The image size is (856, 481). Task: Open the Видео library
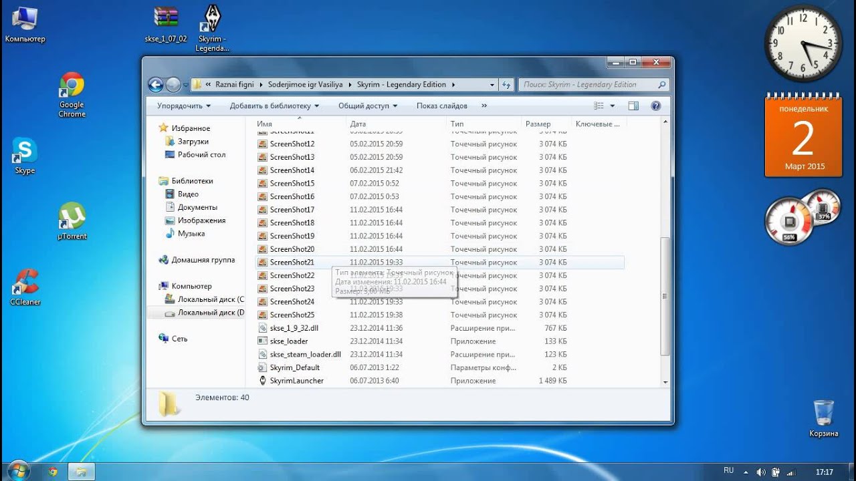(x=188, y=194)
